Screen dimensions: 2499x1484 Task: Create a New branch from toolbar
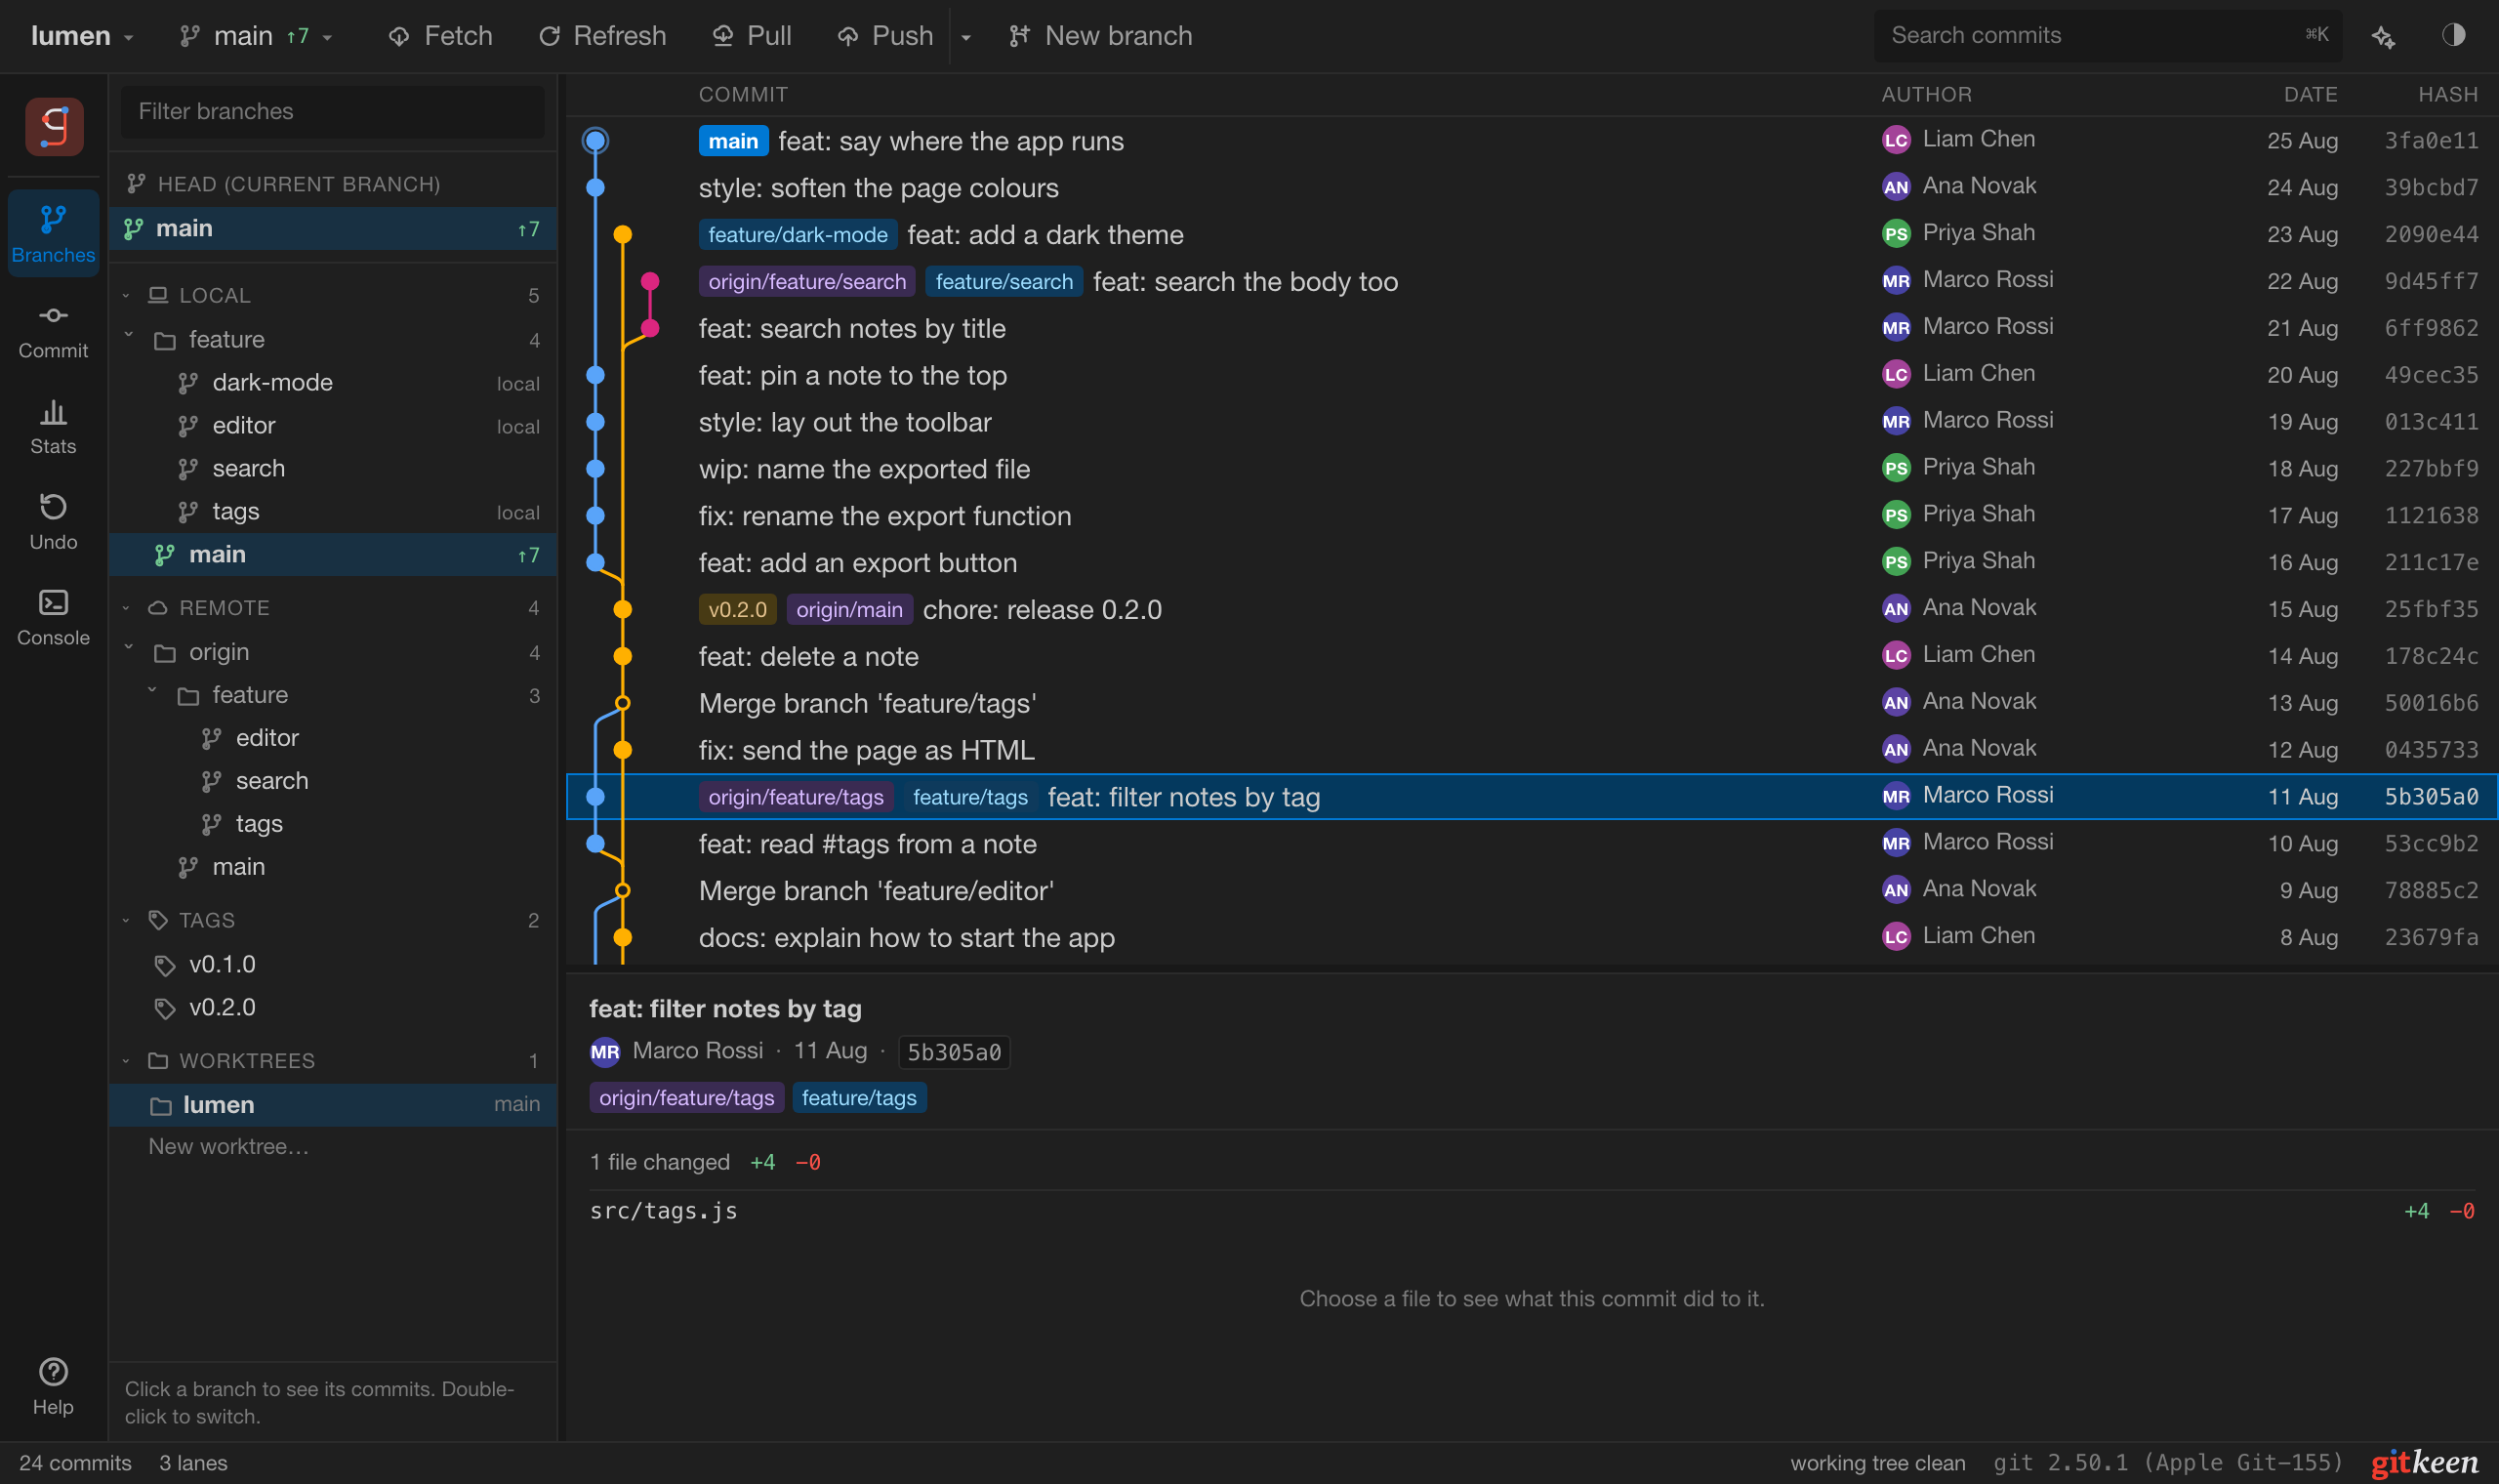1099,36
